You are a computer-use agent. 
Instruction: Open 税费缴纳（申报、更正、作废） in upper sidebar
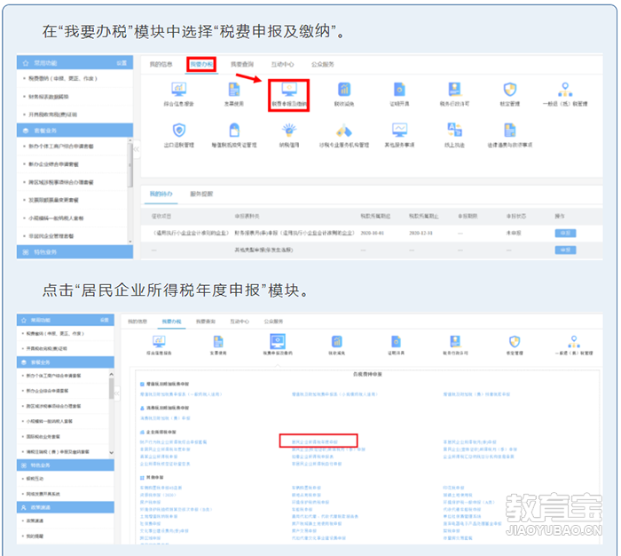(x=63, y=78)
